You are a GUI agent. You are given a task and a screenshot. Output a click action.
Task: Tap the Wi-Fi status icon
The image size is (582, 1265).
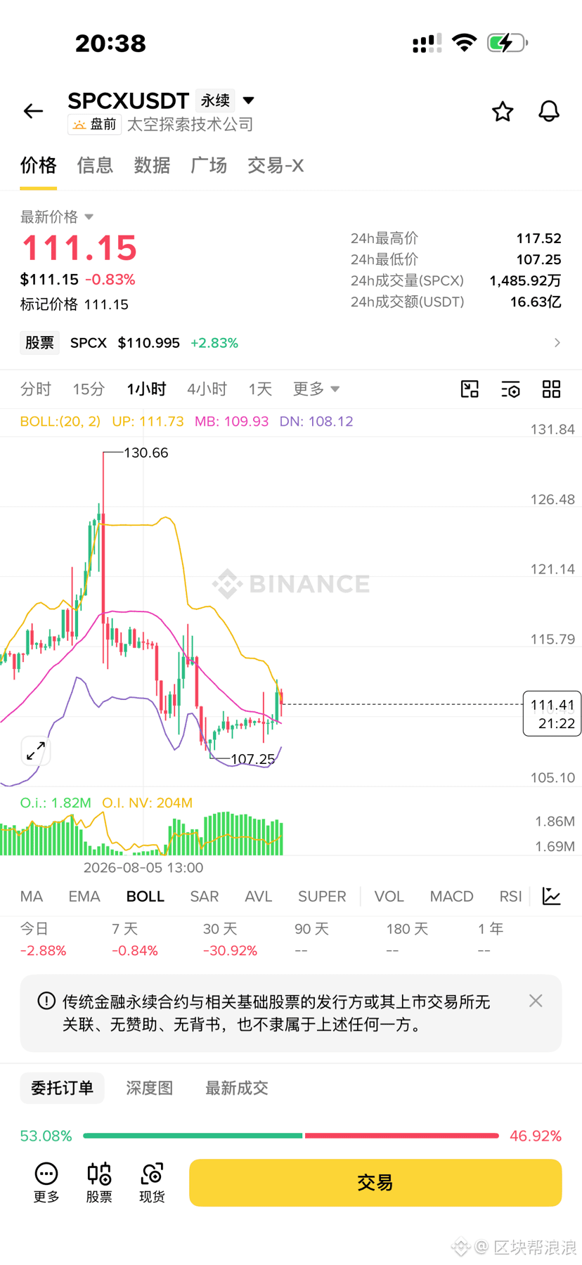464,42
